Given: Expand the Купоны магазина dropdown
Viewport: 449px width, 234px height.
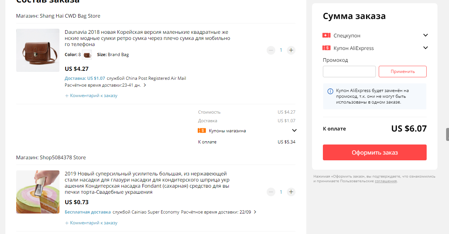Looking at the screenshot, I should pyautogui.click(x=294, y=130).
